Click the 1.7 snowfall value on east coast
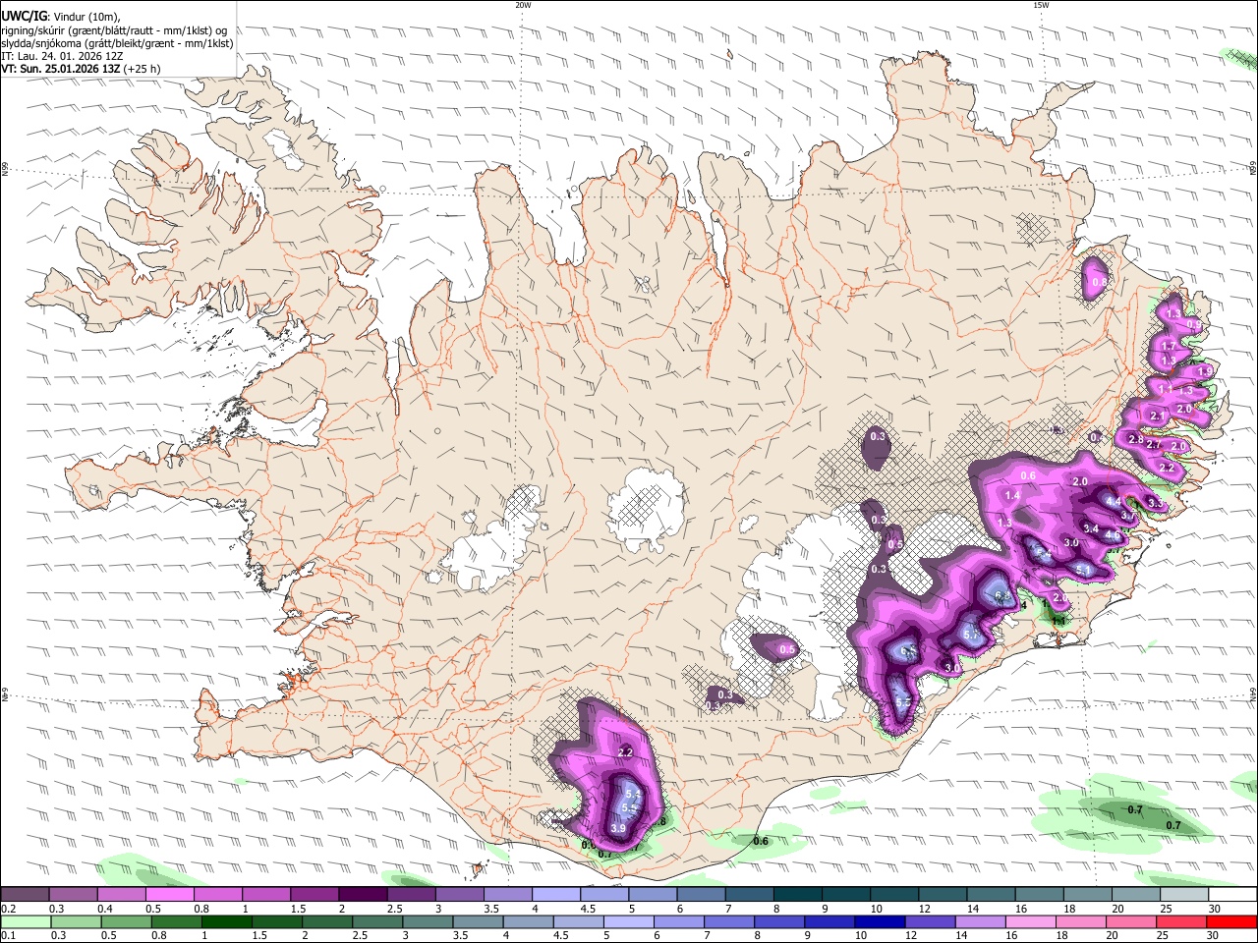1258x943 pixels. click(x=1169, y=347)
